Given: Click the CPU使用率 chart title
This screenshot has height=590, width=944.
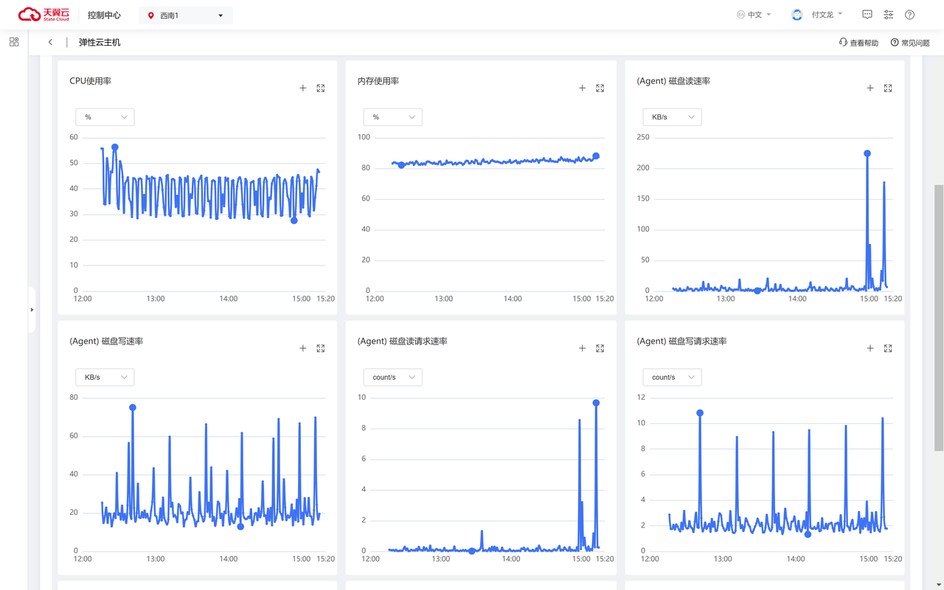Looking at the screenshot, I should click(x=91, y=81).
